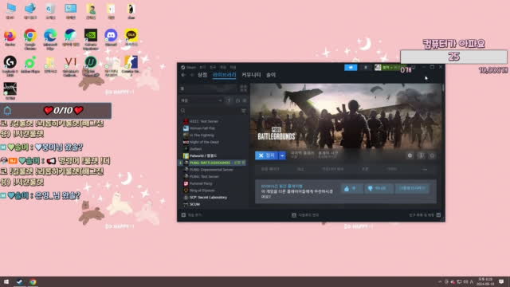Switch to the 커뮤니티 (Community) tab
The image size is (510, 287).
(251, 75)
